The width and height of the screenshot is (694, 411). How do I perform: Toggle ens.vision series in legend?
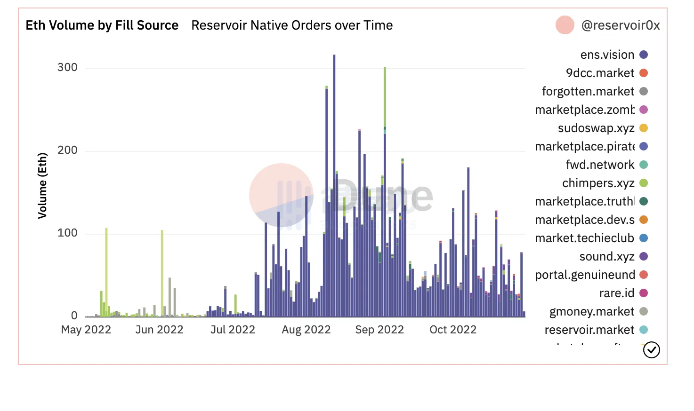(x=607, y=55)
